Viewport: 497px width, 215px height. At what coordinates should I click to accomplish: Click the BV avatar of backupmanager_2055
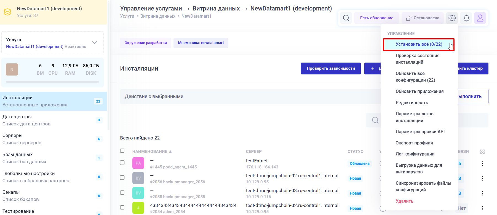(x=138, y=193)
